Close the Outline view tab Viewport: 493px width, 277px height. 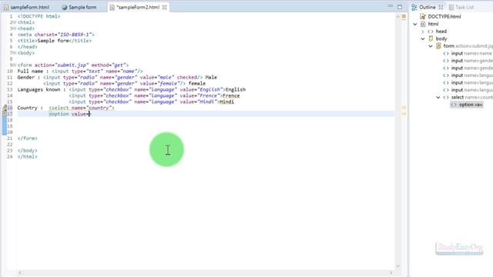(x=441, y=7)
